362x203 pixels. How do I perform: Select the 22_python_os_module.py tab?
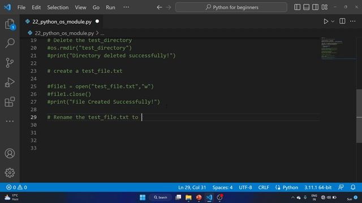coord(62,21)
